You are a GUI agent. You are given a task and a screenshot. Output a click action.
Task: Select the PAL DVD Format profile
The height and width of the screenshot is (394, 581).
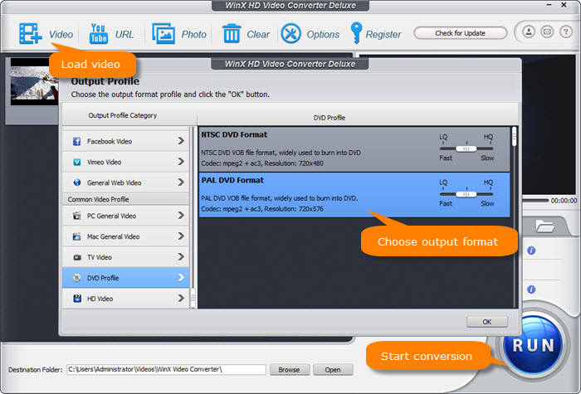[354, 195]
